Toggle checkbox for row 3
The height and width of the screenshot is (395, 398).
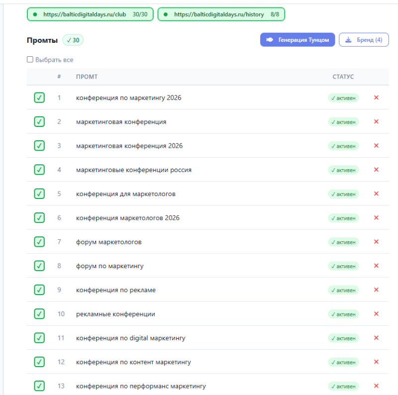pyautogui.click(x=39, y=145)
